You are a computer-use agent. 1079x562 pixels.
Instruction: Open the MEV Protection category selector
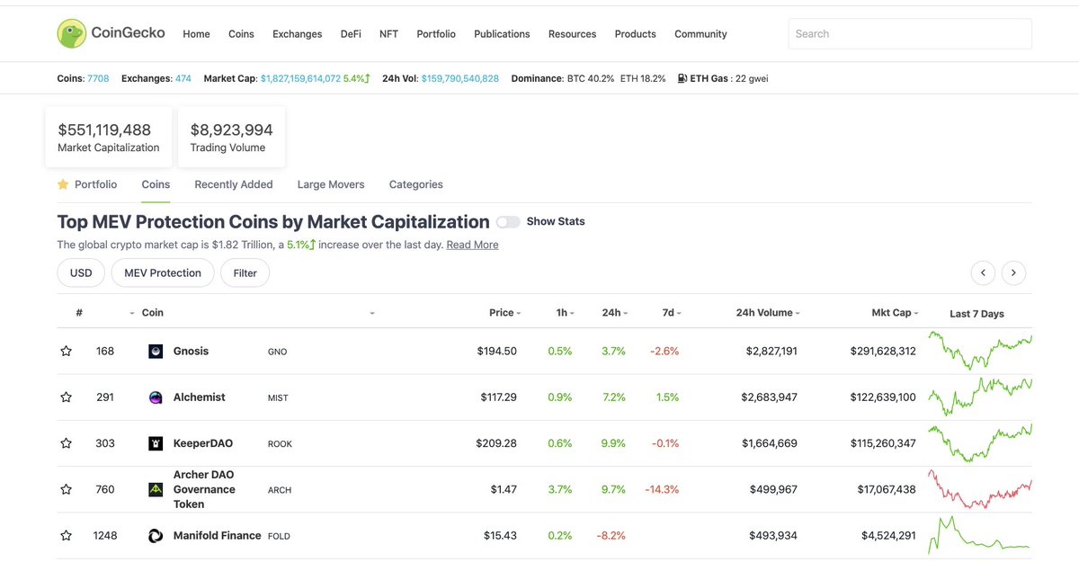(x=163, y=273)
